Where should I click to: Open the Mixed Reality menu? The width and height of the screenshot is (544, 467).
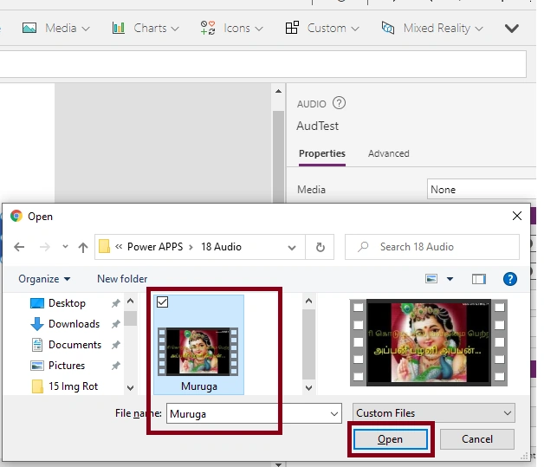click(432, 28)
